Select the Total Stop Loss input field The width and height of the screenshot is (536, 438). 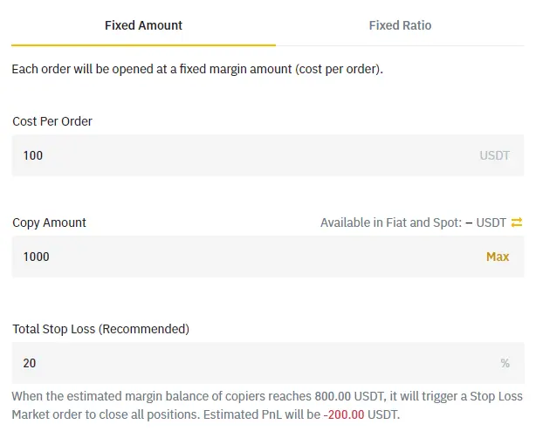click(244, 363)
